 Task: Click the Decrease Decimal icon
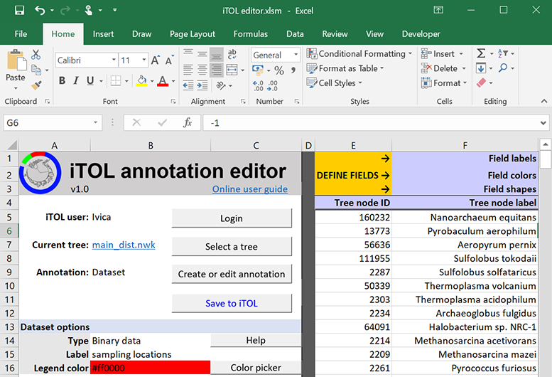point(273,85)
